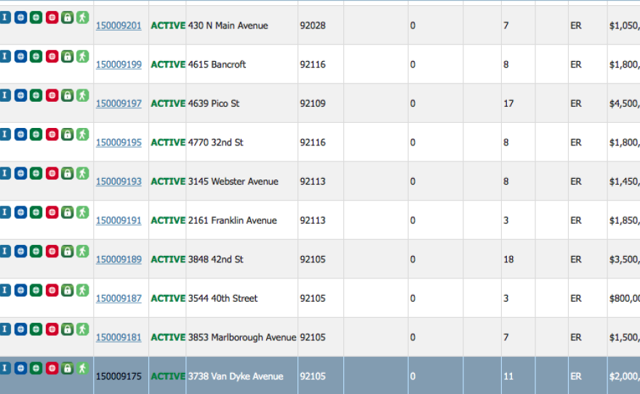Click the blue globe icon in highlighted row 150009175
Viewport: 640px width, 394px height.
pos(20,369)
